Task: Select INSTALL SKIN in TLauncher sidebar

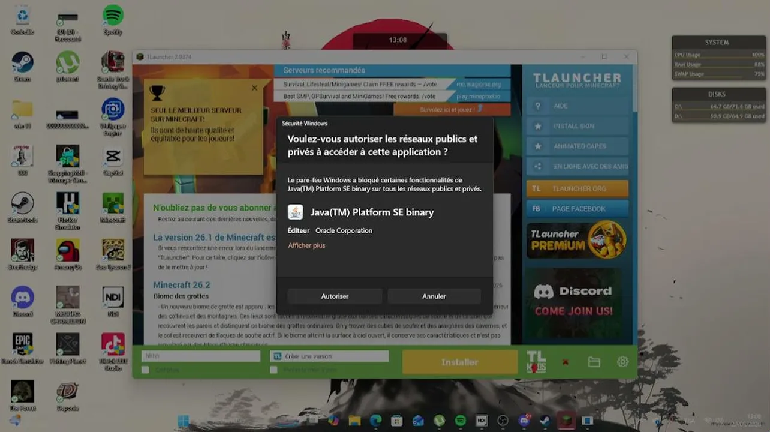Action: (x=577, y=126)
